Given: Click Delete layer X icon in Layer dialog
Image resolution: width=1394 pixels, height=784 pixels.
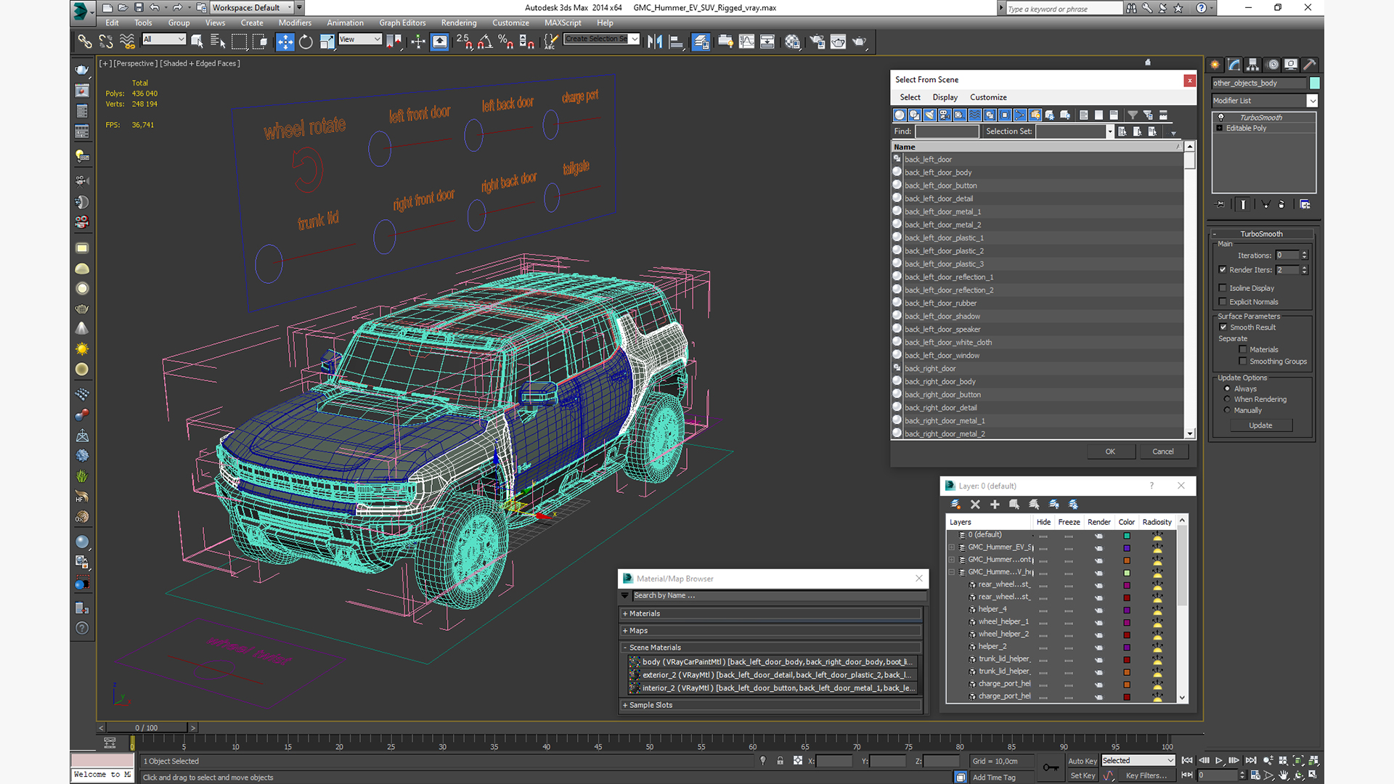Looking at the screenshot, I should tap(975, 505).
